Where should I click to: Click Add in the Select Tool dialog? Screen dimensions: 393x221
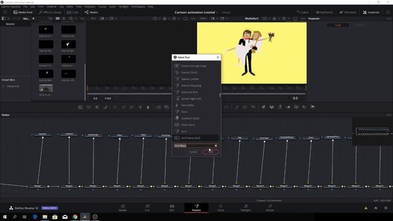coord(211,152)
